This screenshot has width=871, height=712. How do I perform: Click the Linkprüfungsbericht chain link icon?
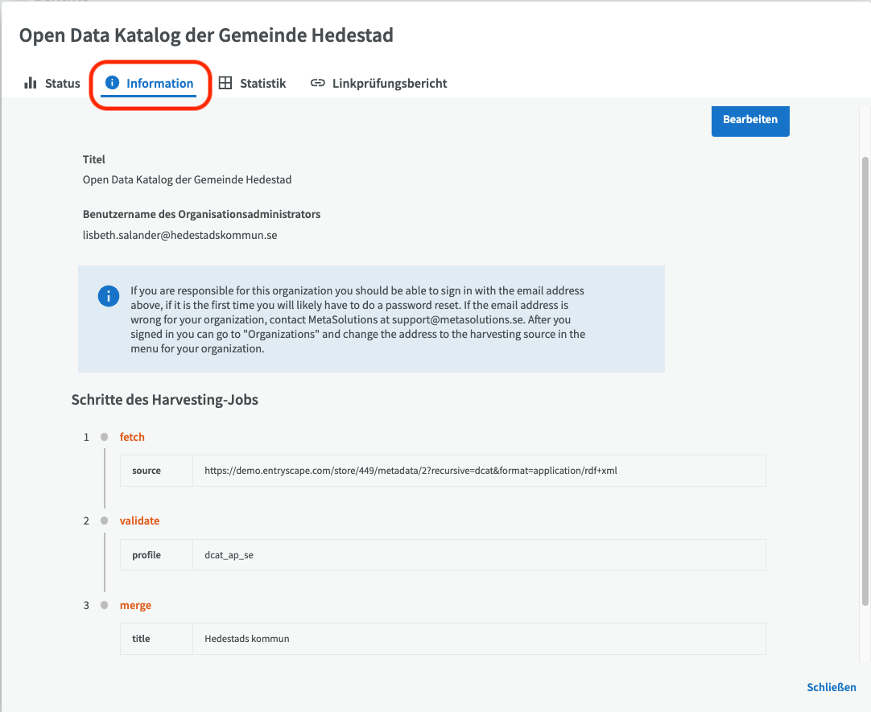[318, 83]
